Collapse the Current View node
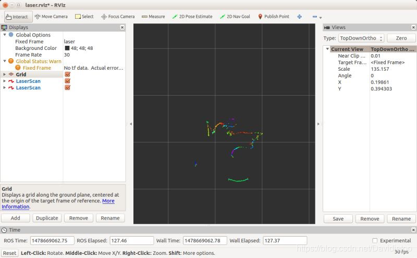The image size is (417, 258). coord(327,49)
